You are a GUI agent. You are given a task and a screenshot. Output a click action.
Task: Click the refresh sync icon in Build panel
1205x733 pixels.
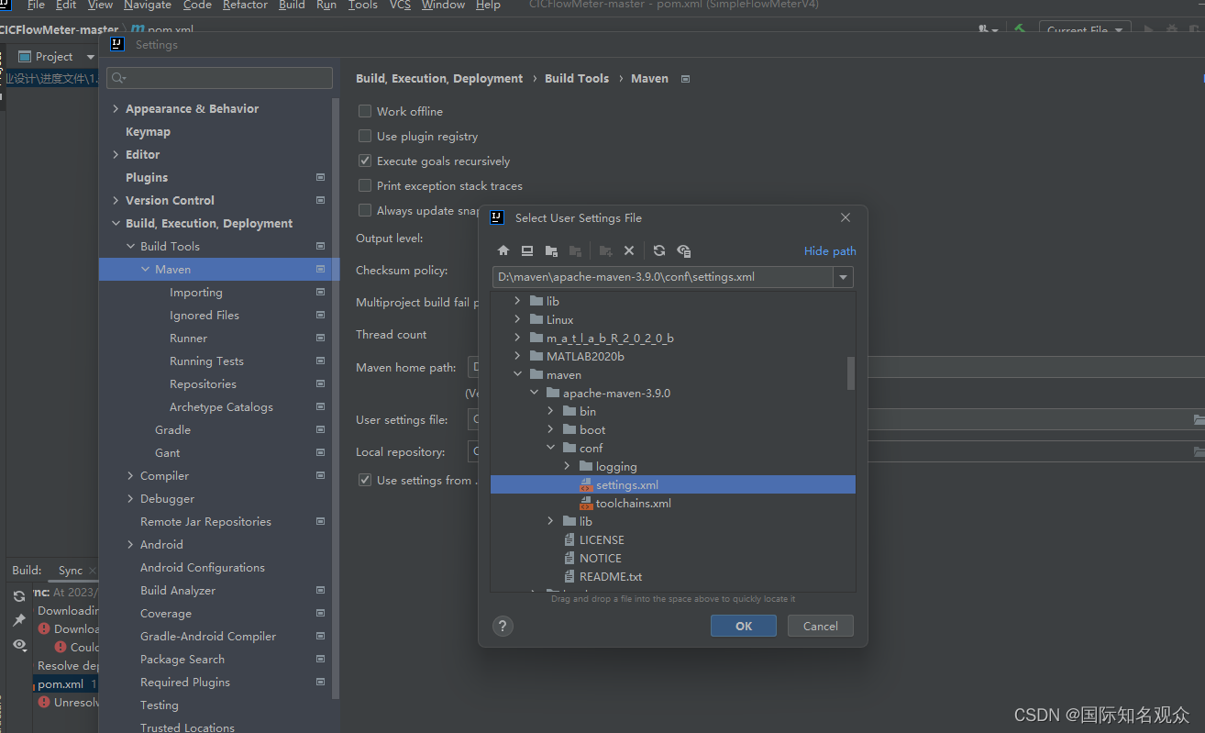click(19, 596)
